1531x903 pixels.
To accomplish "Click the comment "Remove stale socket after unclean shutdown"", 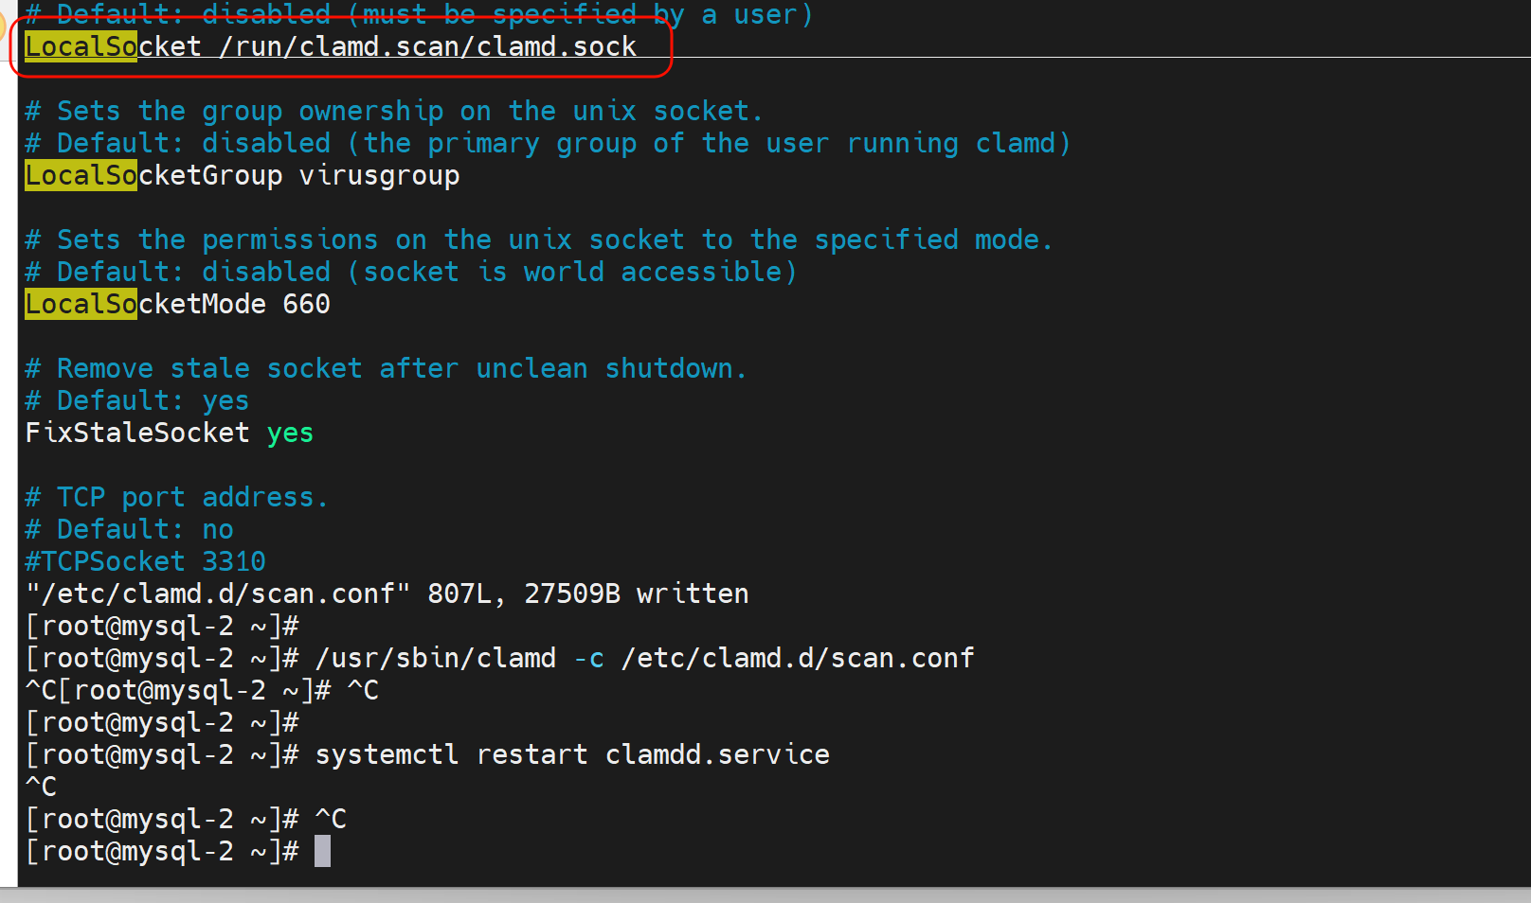I will pyautogui.click(x=387, y=368).
